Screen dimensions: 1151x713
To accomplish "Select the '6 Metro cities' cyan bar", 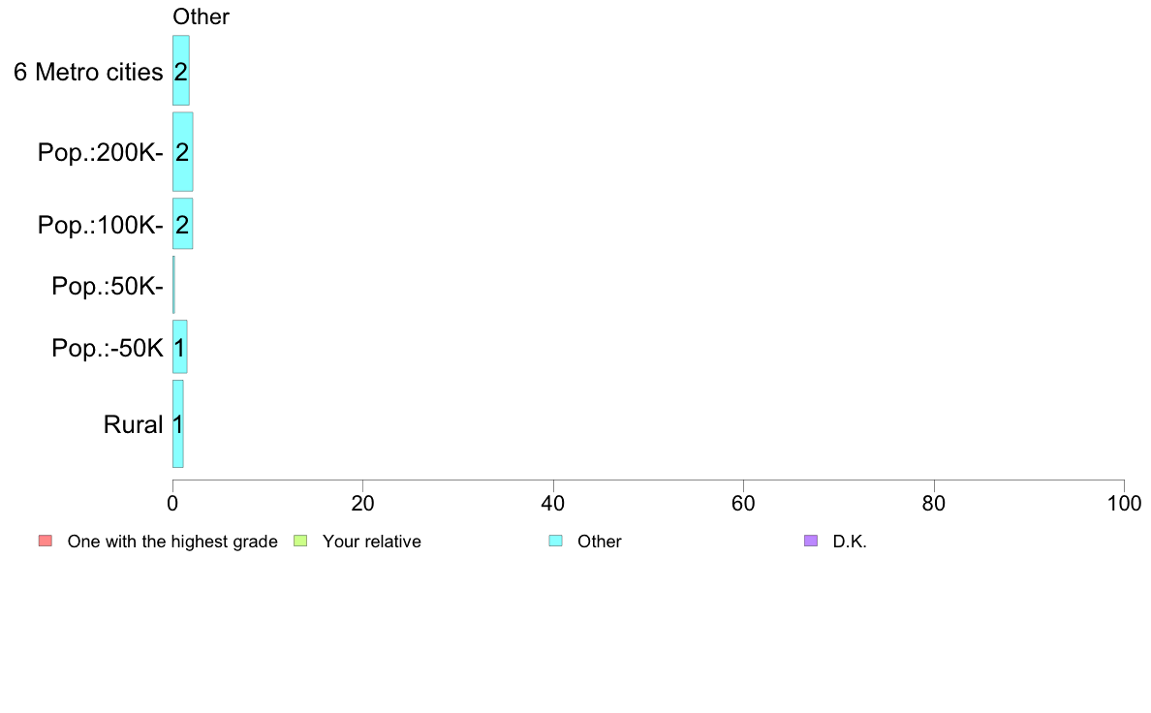I will [180, 71].
